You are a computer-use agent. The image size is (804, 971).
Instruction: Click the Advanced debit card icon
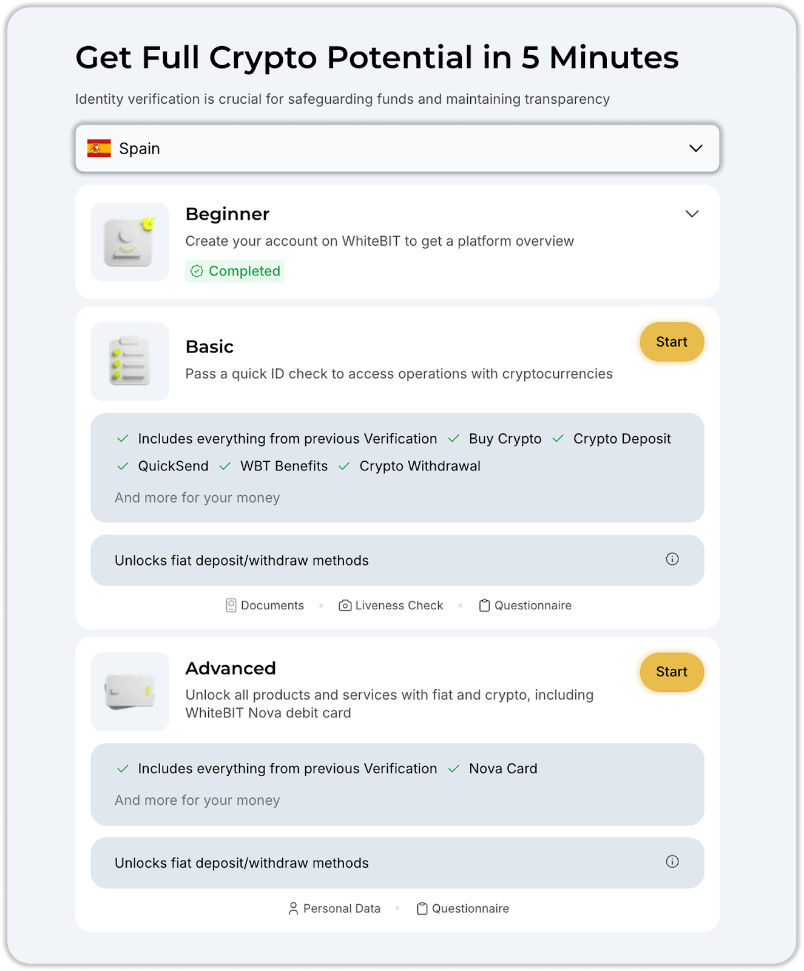(x=130, y=691)
